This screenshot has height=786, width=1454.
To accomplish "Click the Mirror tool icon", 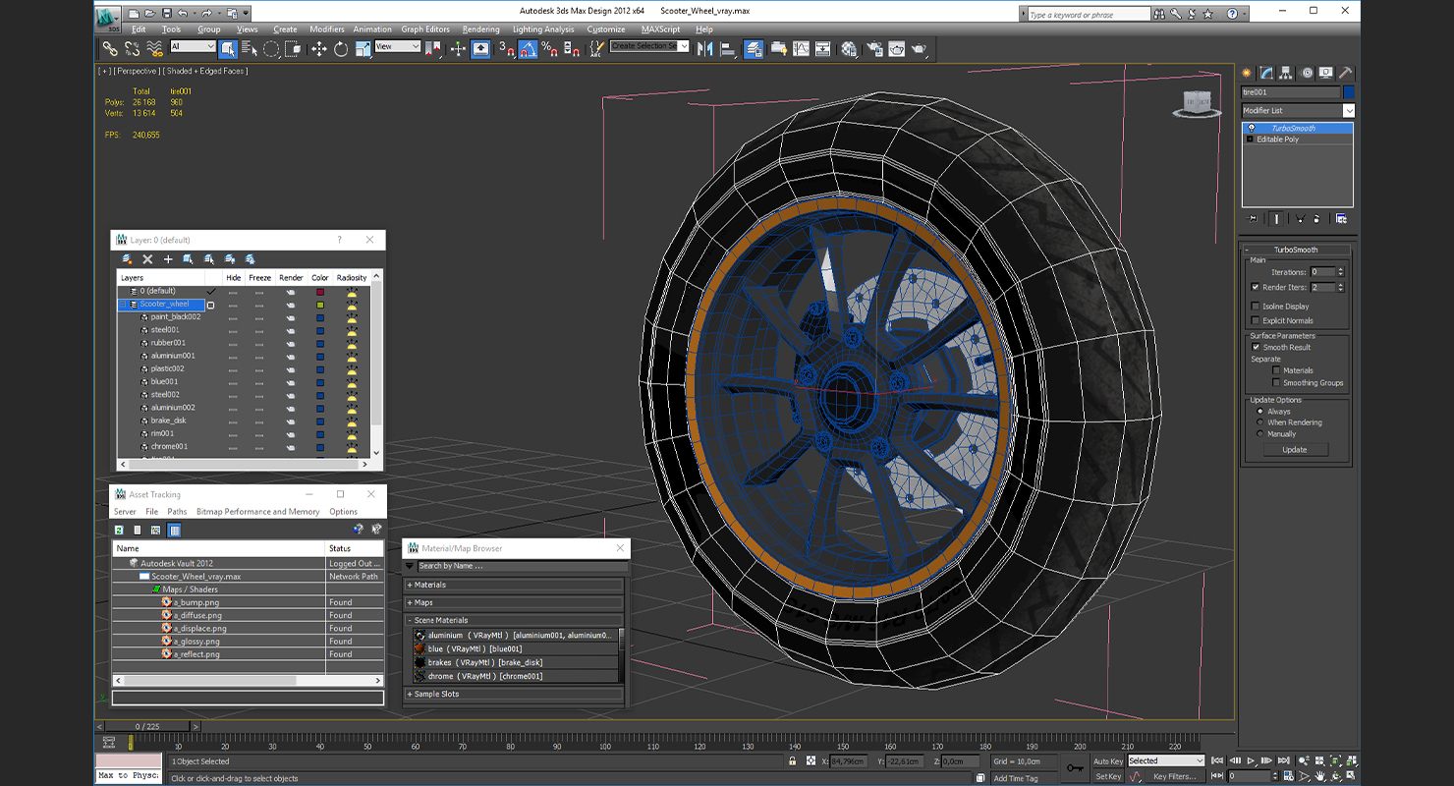I will click(x=705, y=49).
